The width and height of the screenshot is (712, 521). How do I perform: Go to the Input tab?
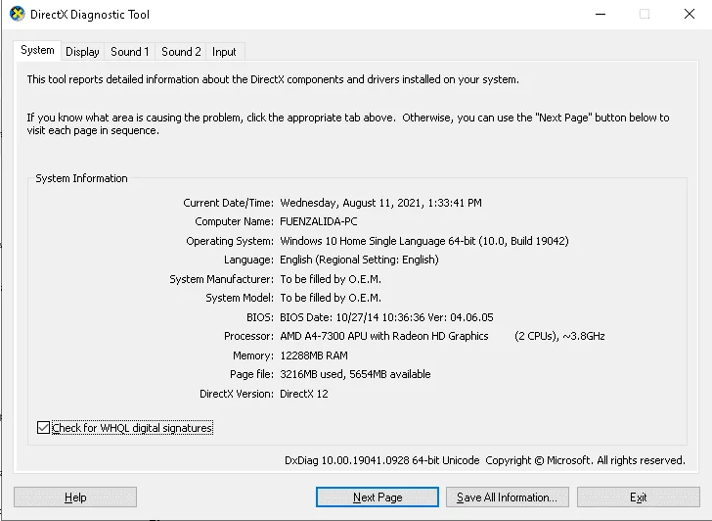point(224,52)
